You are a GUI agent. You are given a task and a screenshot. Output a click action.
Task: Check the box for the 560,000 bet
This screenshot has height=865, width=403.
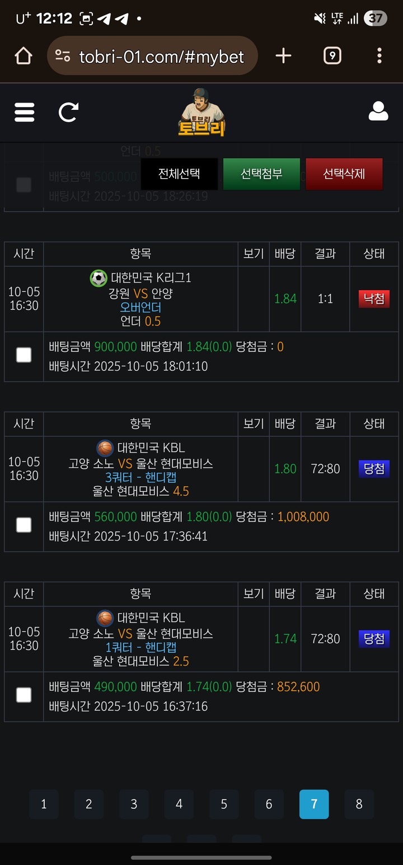(x=24, y=525)
